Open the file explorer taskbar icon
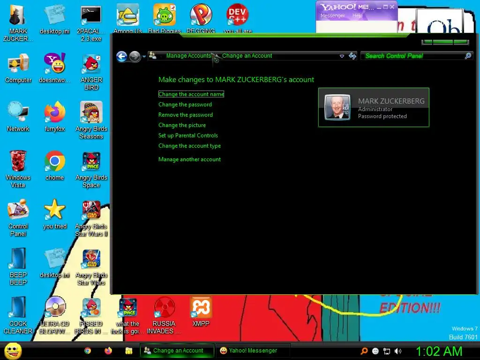This screenshot has height=360, width=480. tap(128, 351)
